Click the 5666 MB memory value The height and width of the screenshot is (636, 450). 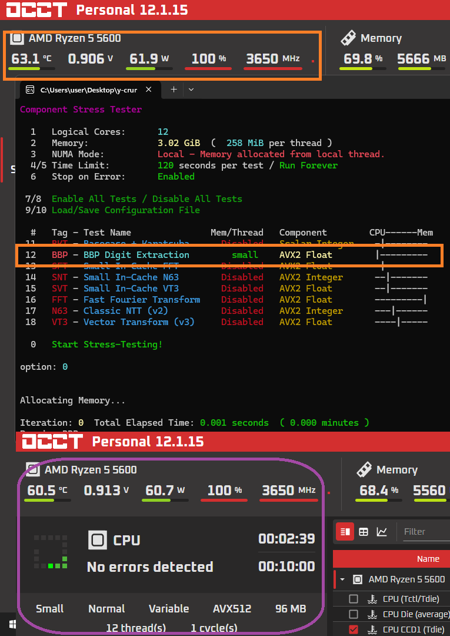pos(422,58)
